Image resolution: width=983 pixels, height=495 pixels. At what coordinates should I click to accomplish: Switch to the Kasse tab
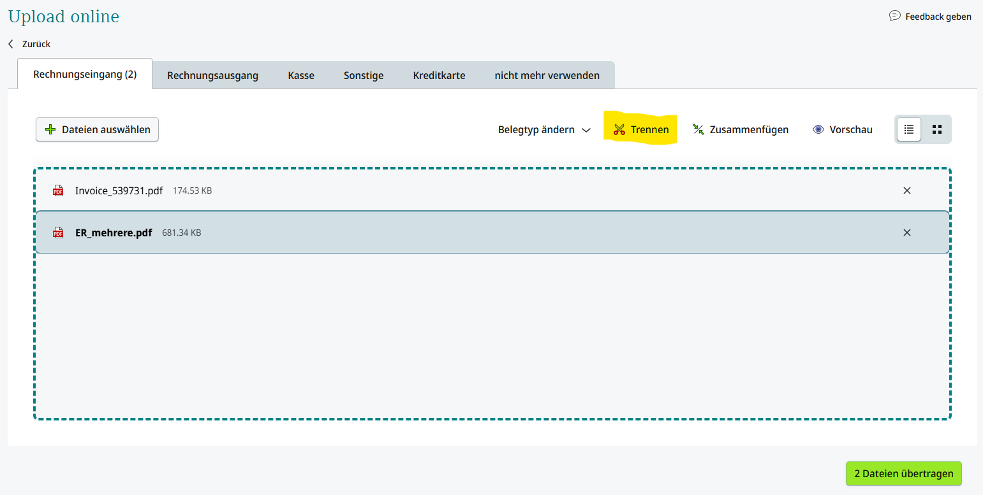coord(301,75)
